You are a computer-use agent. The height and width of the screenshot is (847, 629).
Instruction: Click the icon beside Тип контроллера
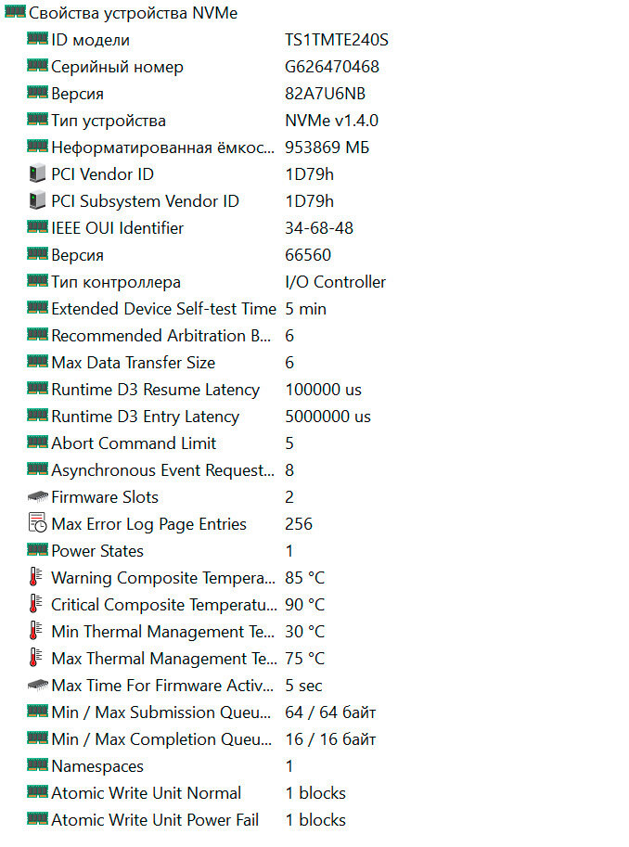click(x=37, y=281)
